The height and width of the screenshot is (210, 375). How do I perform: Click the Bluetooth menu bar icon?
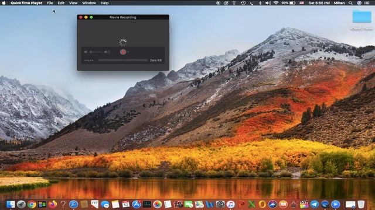pos(260,3)
